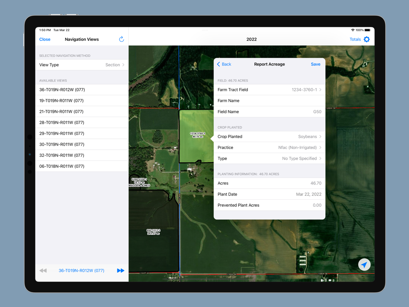Select view 29-T019N-R011W (077)
The image size is (409, 307).
click(x=82, y=133)
